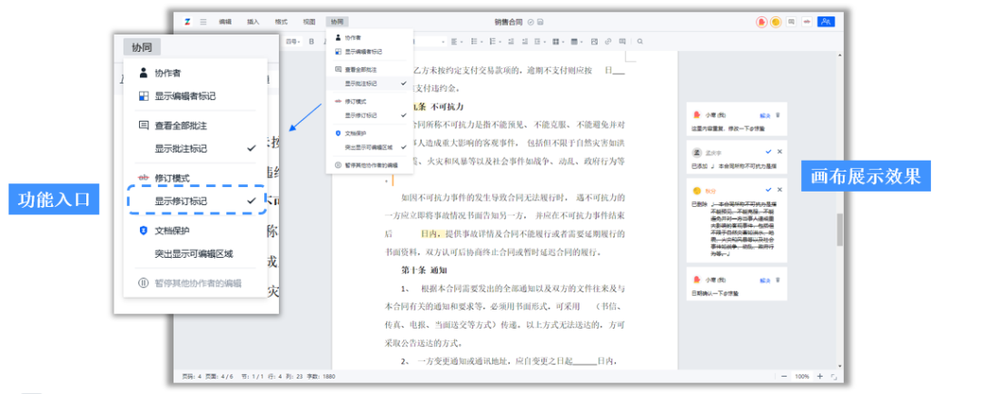
Task: Toggle 显示修订标记 in the enlarged callout menu
Action: [196, 201]
